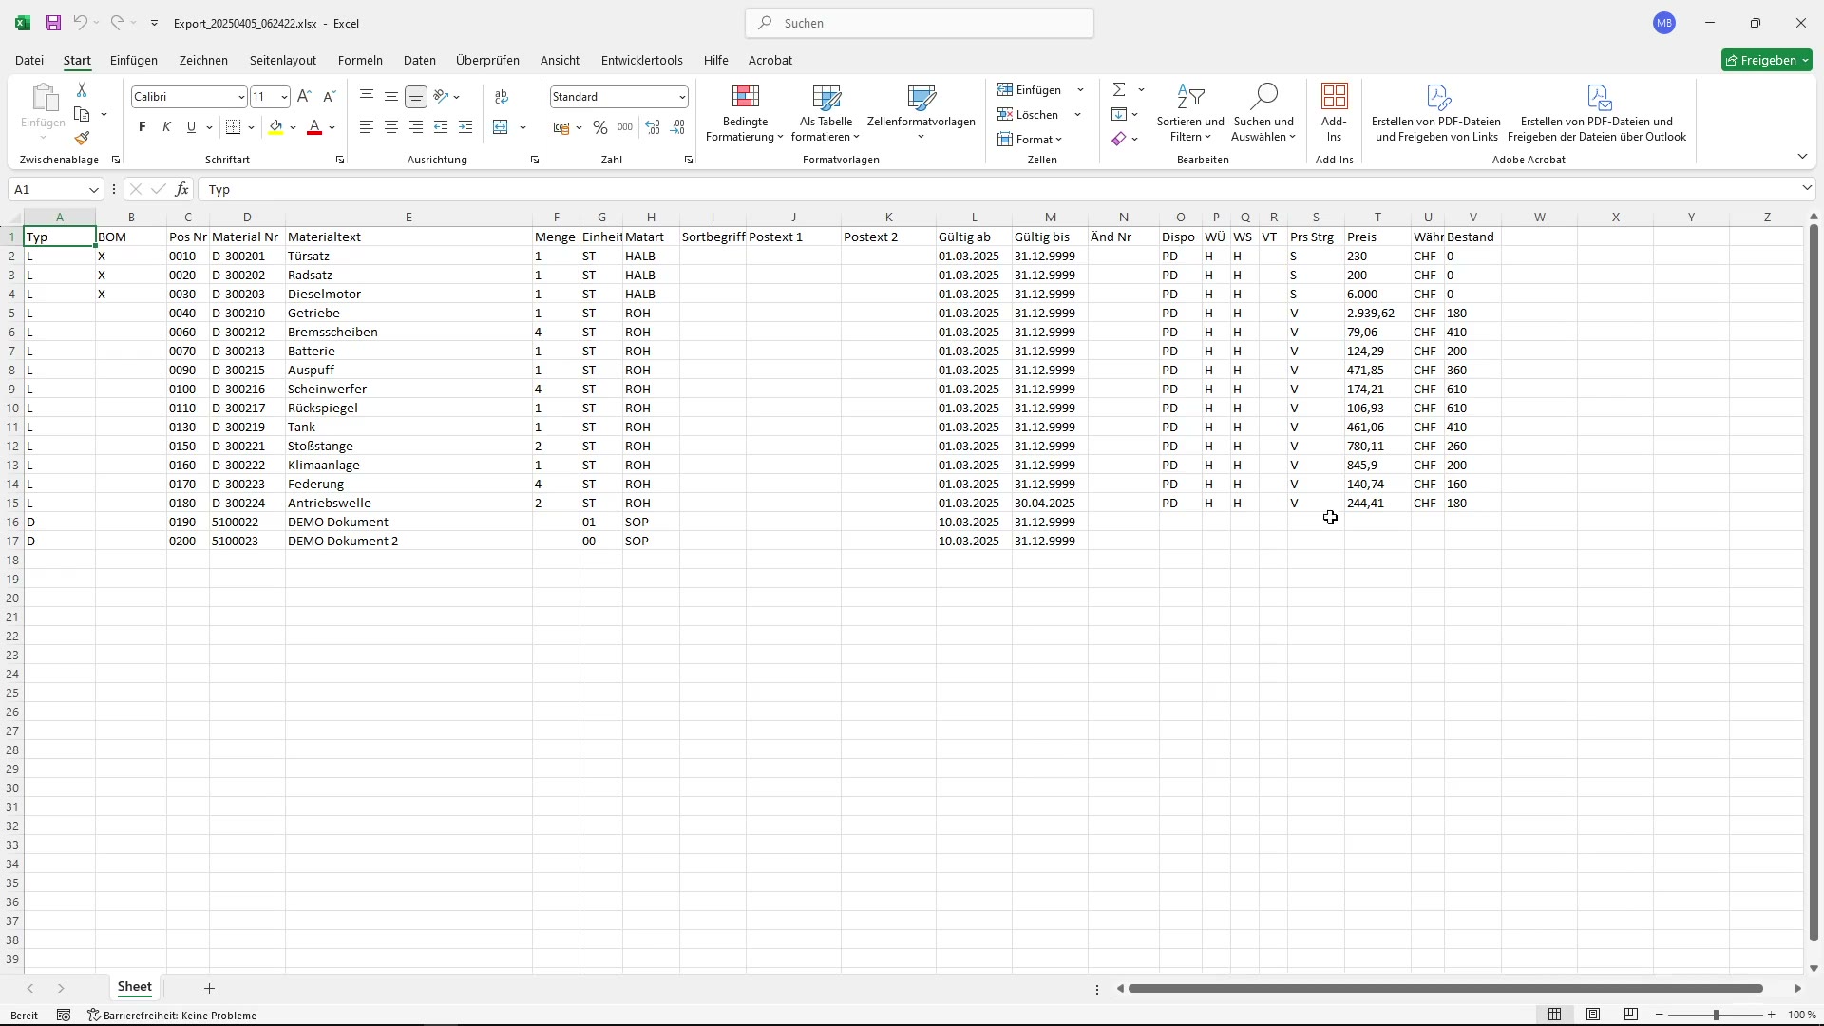
Task: Click the yellow fill color swatch
Action: (x=276, y=127)
